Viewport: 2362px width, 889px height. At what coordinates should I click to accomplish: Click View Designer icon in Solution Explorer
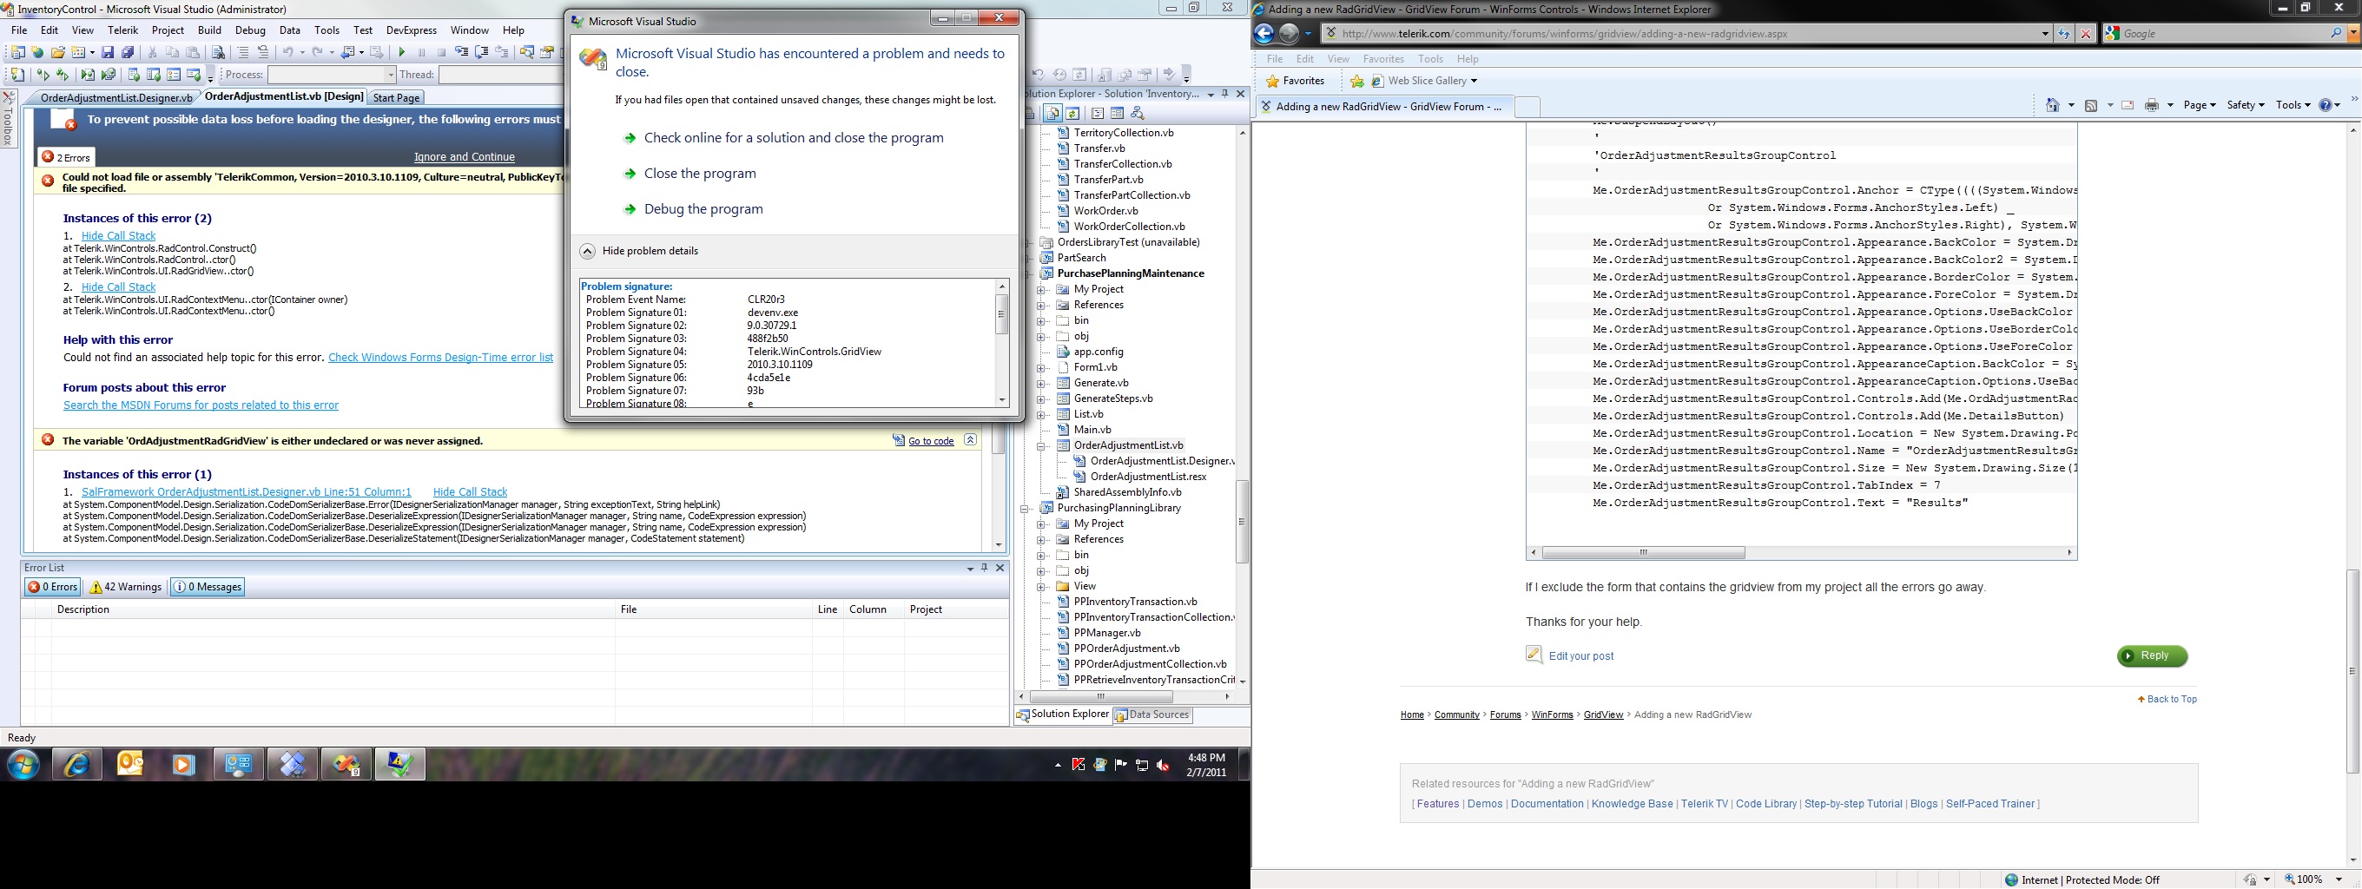pos(1117,114)
